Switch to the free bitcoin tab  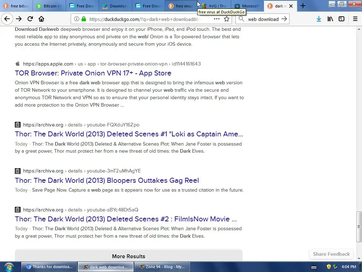click(16, 6)
